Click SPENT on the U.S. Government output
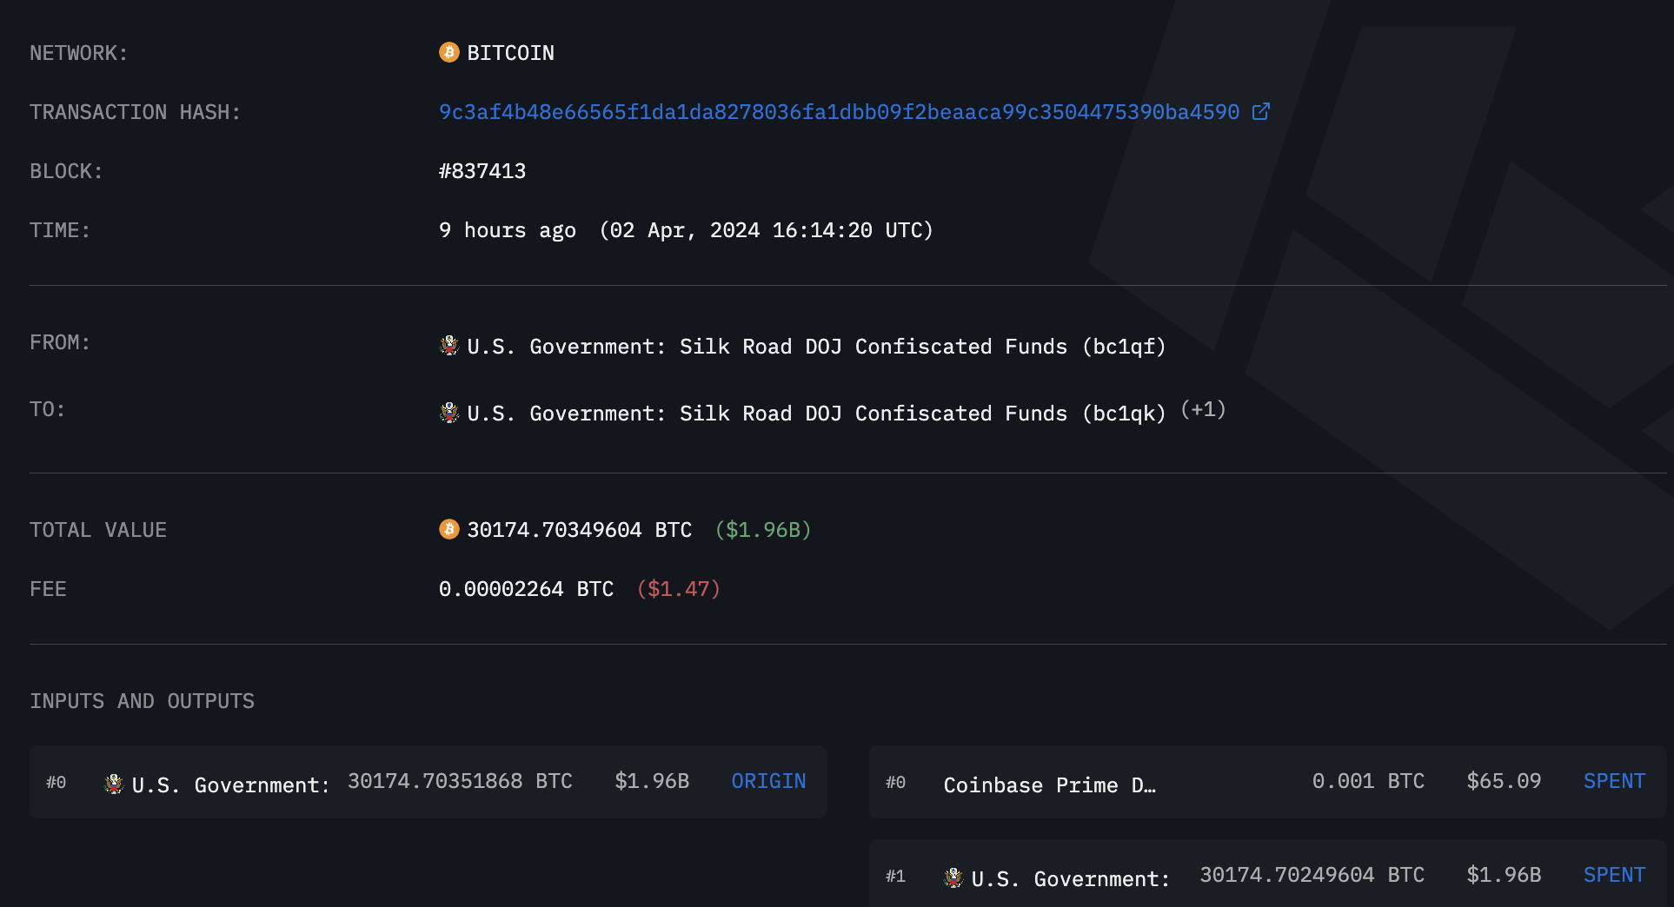Viewport: 1674px width, 907px height. pos(1614,875)
